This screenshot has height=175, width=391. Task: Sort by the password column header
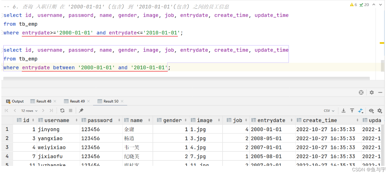click(101, 120)
